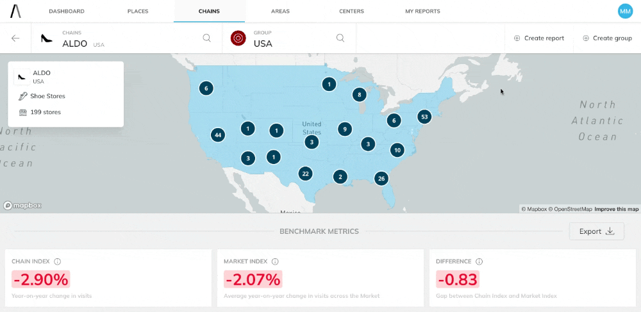Click the search icon next to ALDO chain
The width and height of the screenshot is (641, 312).
click(x=207, y=38)
